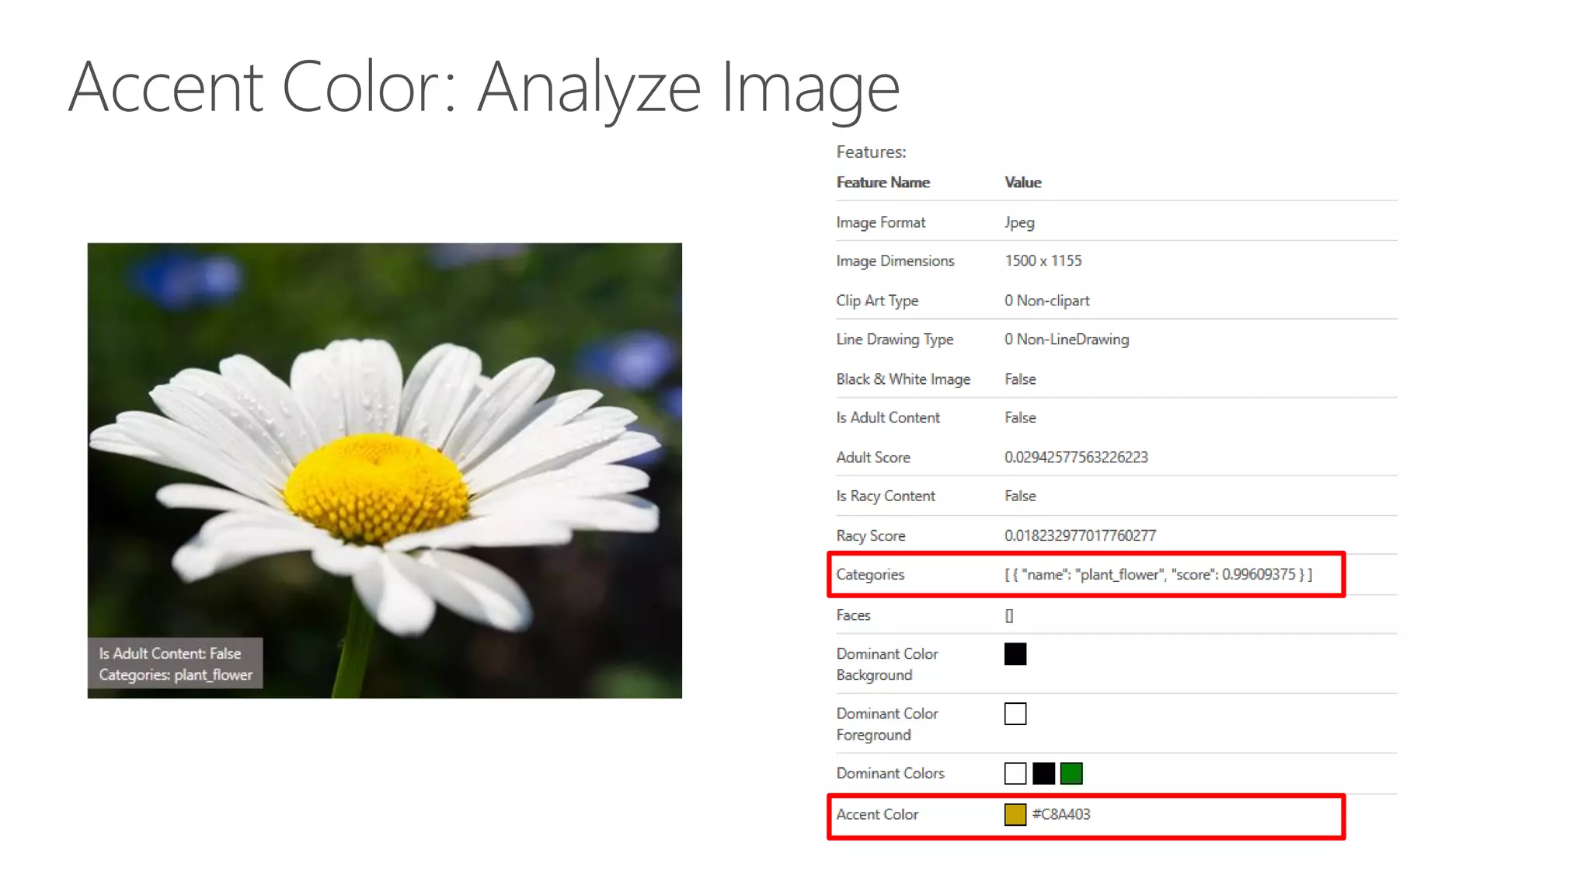Select the green swatch in Dominant Colors

click(1071, 773)
